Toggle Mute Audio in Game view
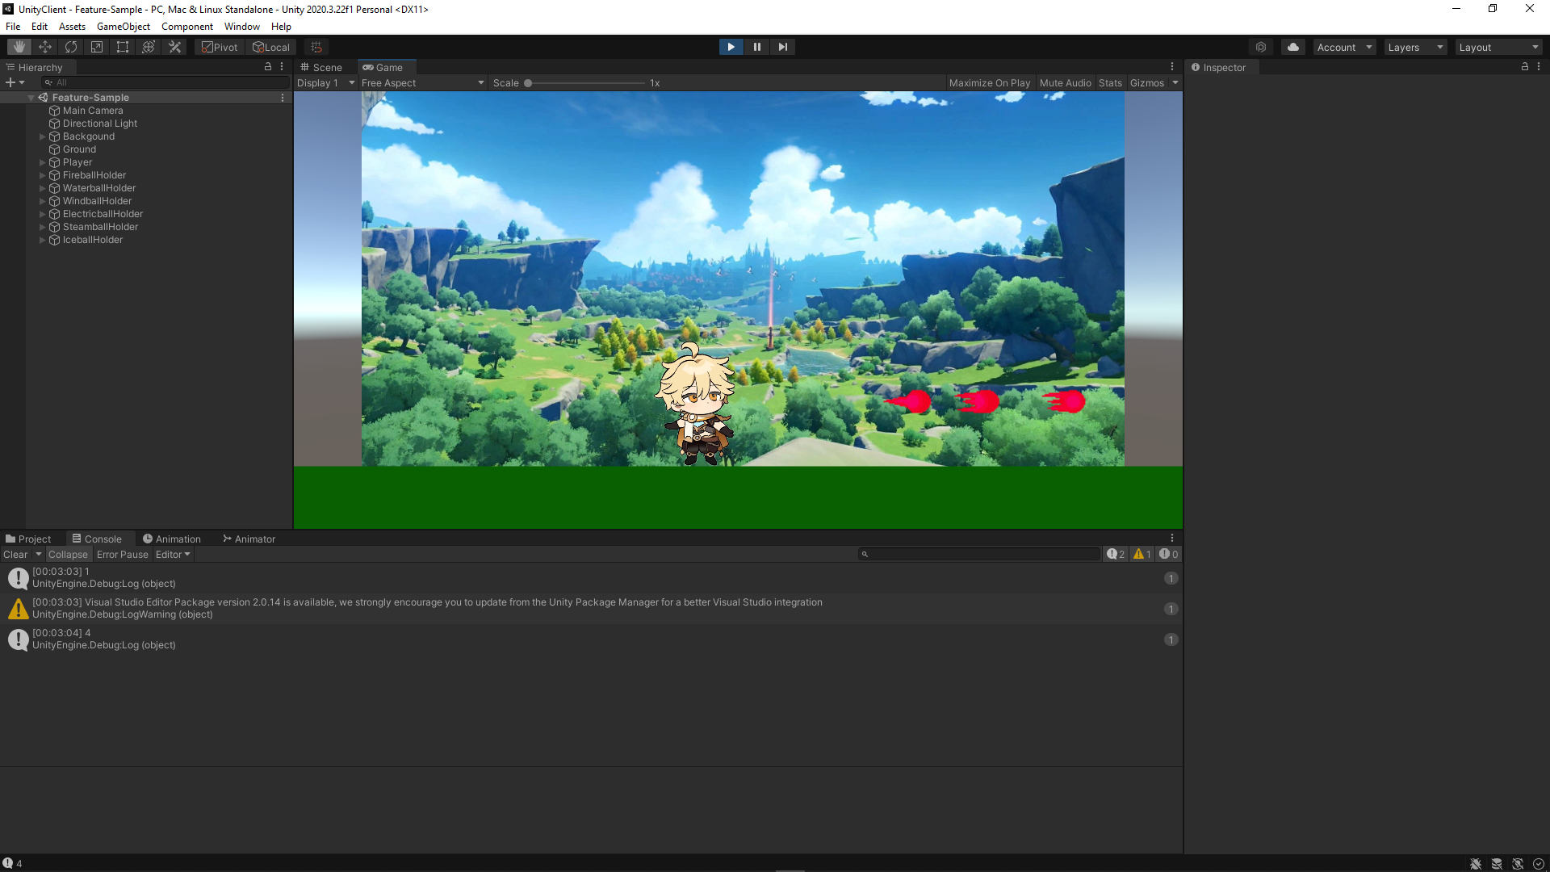1550x872 pixels. [1065, 83]
